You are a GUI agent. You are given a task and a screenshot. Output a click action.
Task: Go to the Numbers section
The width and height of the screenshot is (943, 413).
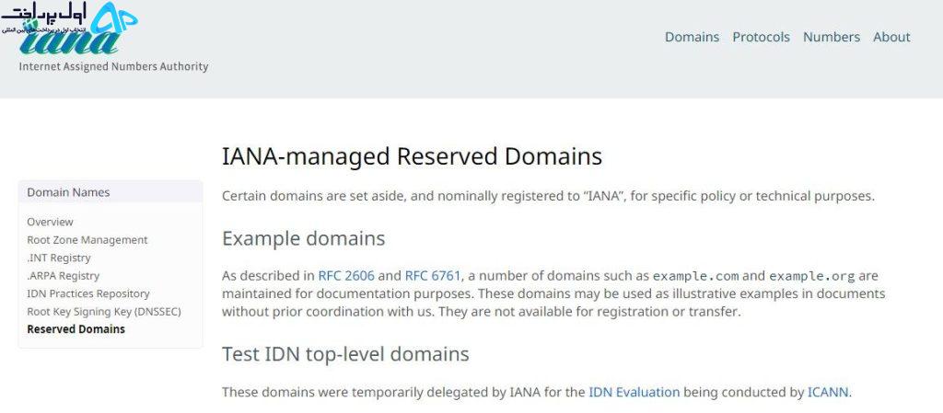[x=832, y=37]
